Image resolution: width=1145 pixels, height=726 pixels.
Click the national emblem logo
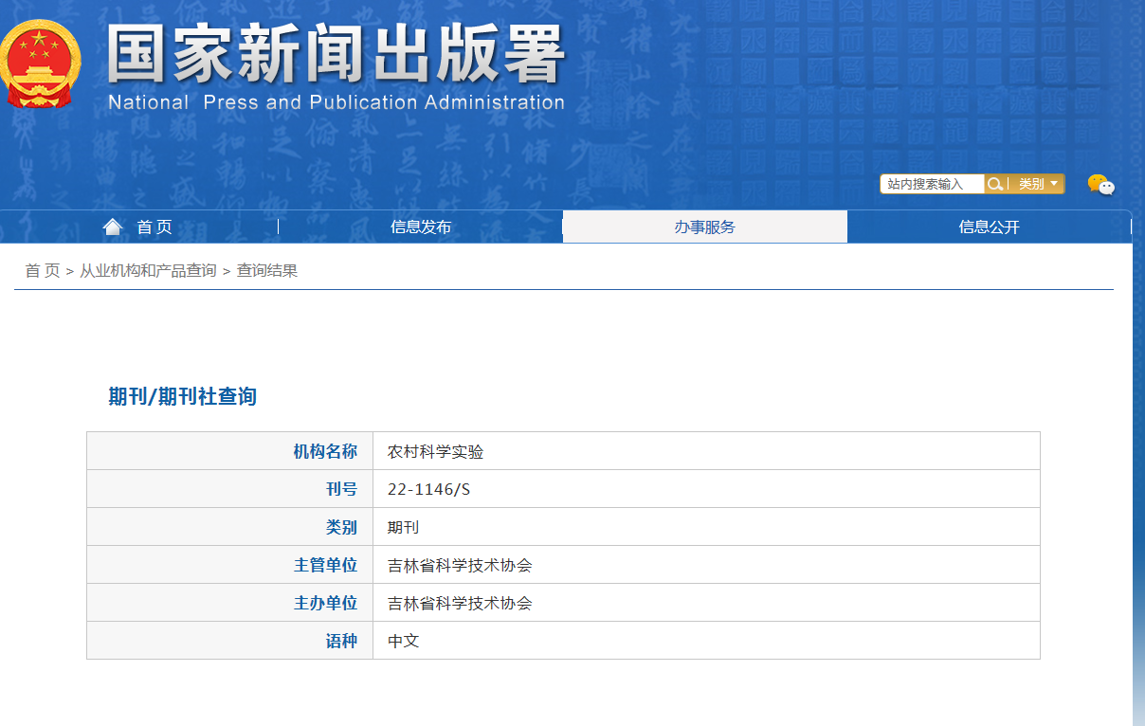[x=40, y=64]
